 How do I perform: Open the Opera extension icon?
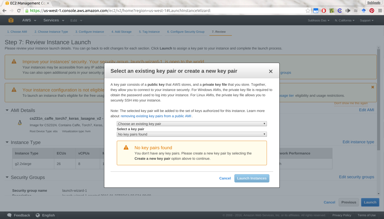click(x=324, y=10)
